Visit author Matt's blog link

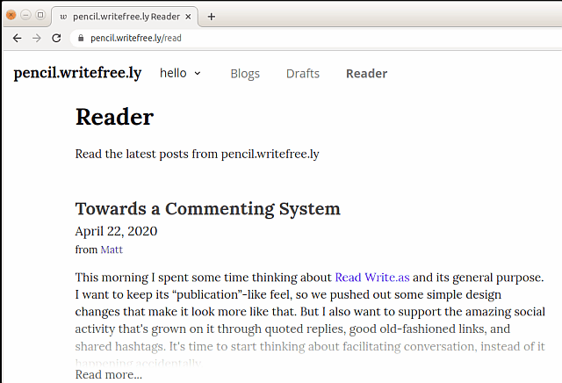112,249
